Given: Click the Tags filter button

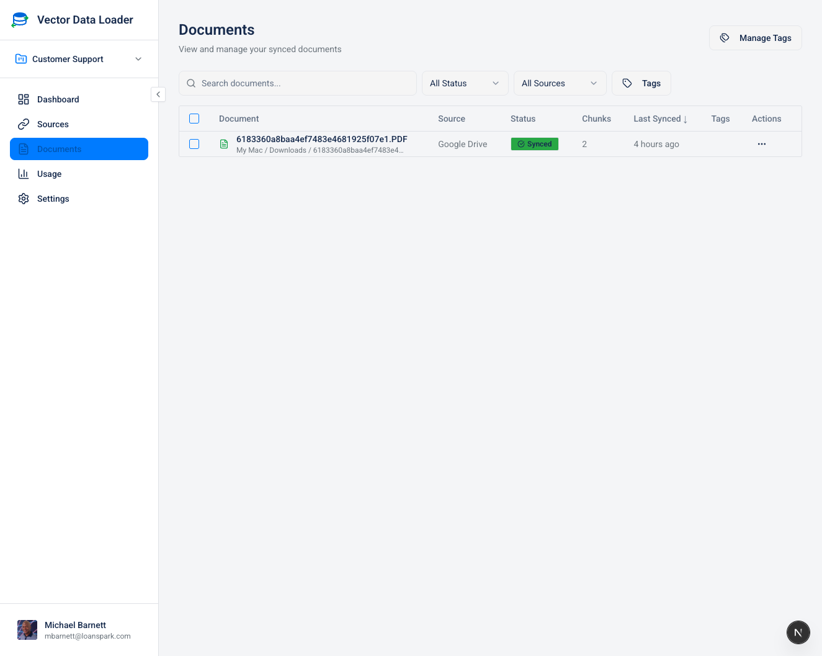Looking at the screenshot, I should (641, 83).
